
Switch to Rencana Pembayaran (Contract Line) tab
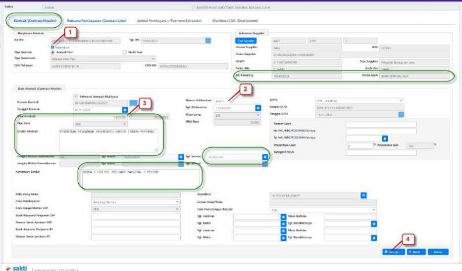(x=97, y=20)
